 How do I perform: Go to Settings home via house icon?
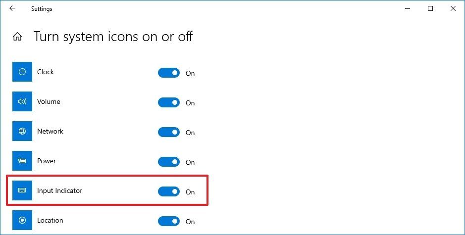click(x=17, y=37)
